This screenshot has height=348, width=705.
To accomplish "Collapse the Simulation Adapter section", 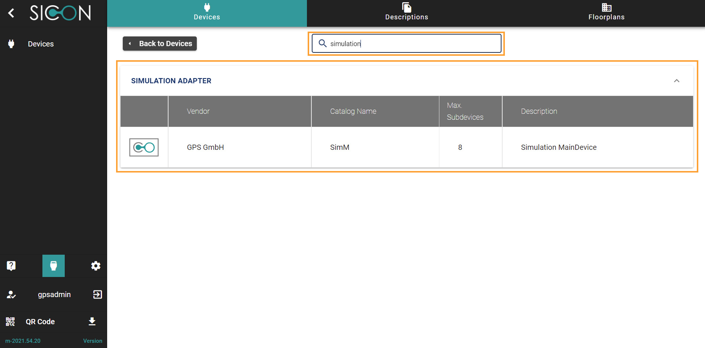I will tap(676, 81).
